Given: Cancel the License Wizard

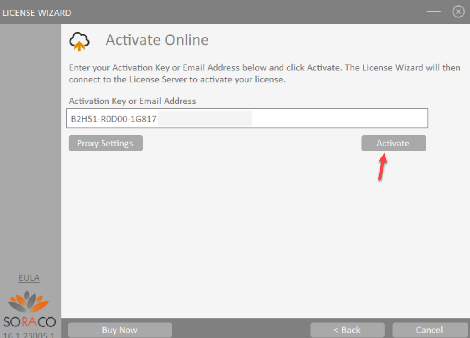Looking at the screenshot, I should [x=429, y=330].
